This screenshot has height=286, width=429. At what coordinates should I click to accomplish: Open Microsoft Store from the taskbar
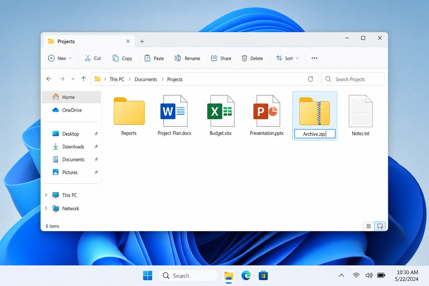click(x=263, y=276)
